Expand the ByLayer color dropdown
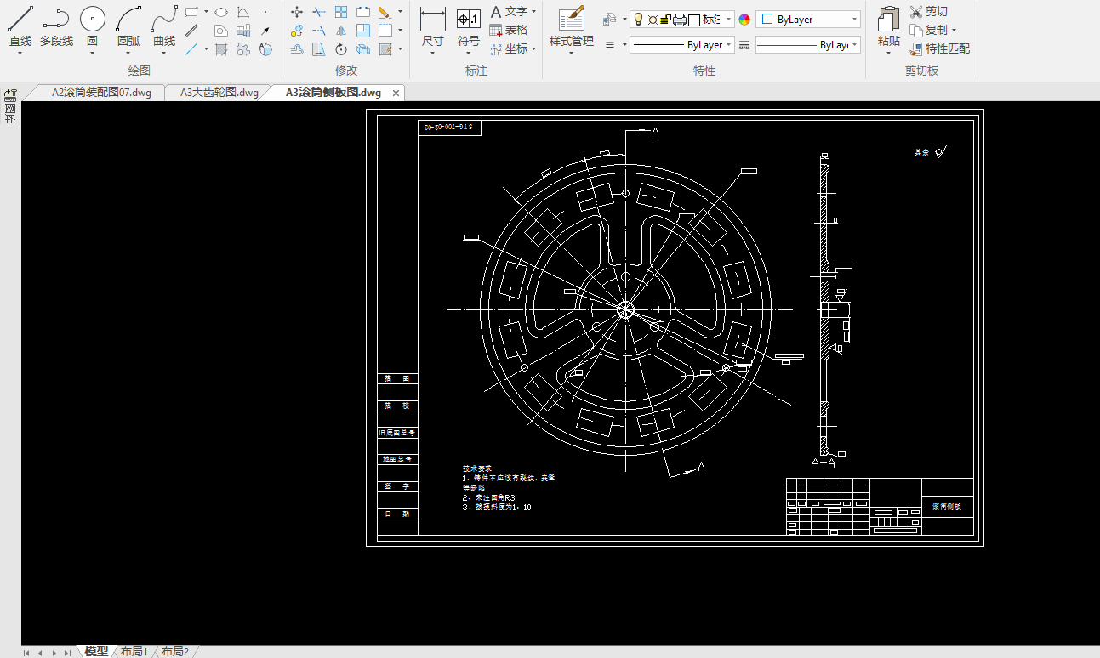The height and width of the screenshot is (658, 1100). point(854,19)
